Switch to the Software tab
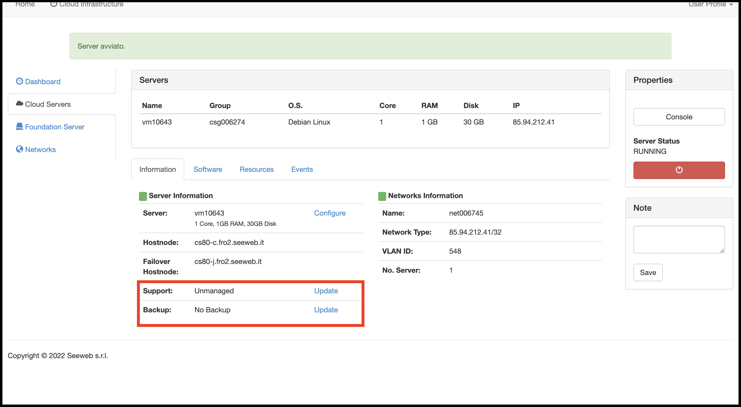 pos(208,170)
